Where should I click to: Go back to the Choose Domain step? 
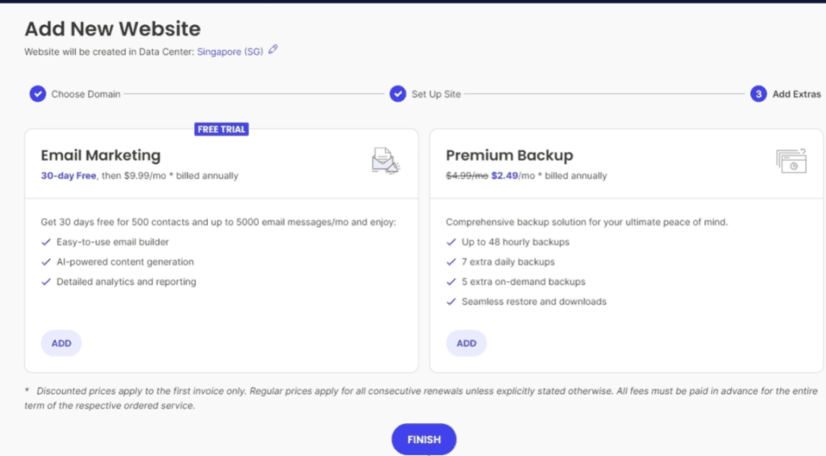pos(86,94)
